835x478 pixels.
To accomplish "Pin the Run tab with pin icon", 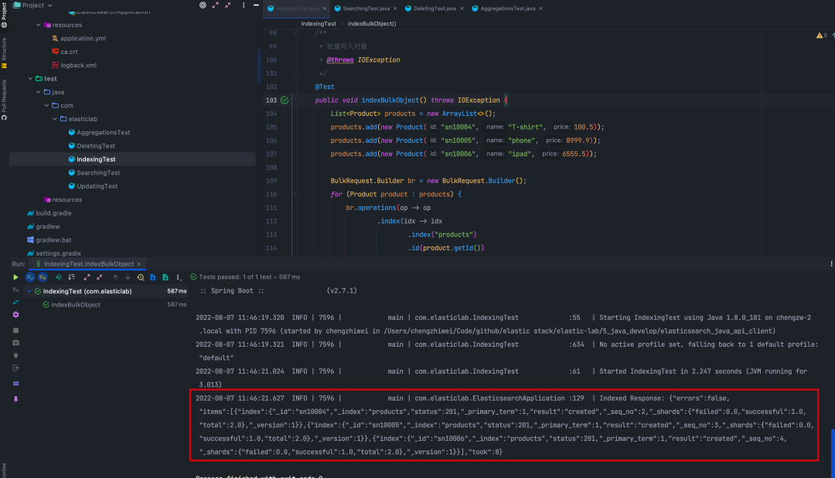I will tap(15, 399).
